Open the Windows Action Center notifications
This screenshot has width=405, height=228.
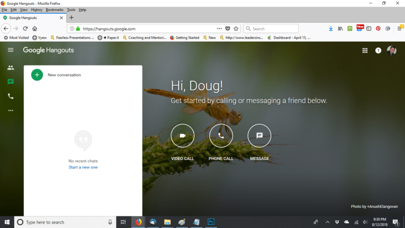pos(396,222)
